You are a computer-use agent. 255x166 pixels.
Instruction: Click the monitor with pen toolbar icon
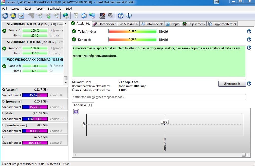click(102, 16)
